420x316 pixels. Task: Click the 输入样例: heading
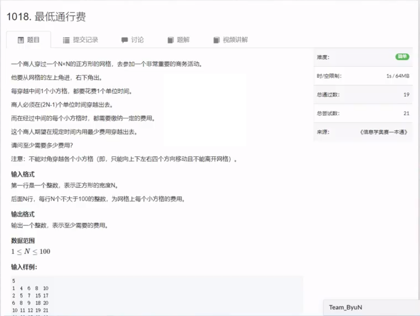[24, 267]
